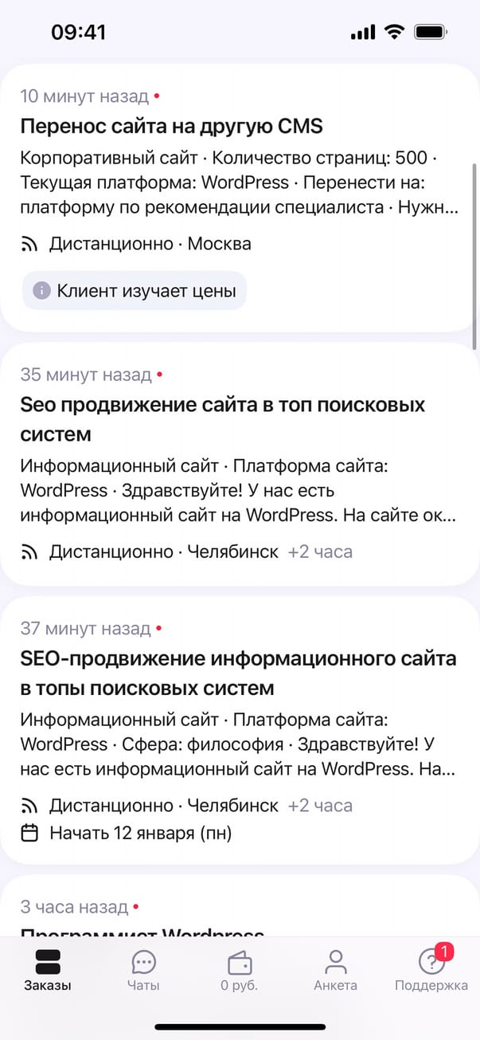Click the vertical scrollbar on the right edge
The image size is (480, 1040).
(x=475, y=255)
